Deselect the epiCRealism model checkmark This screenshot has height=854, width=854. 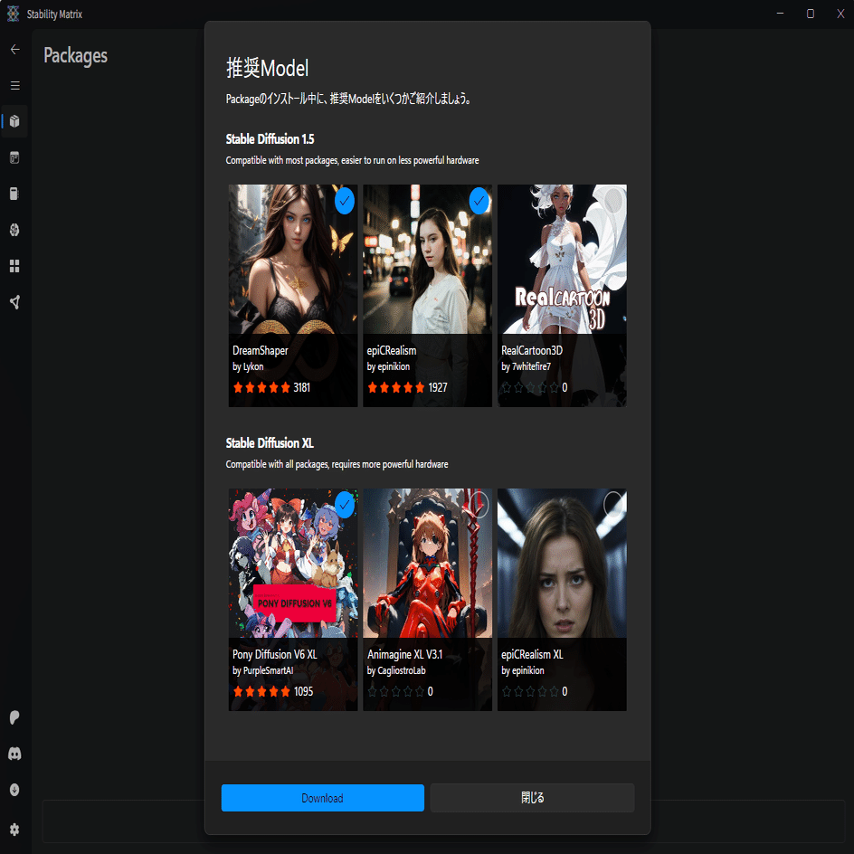point(479,201)
